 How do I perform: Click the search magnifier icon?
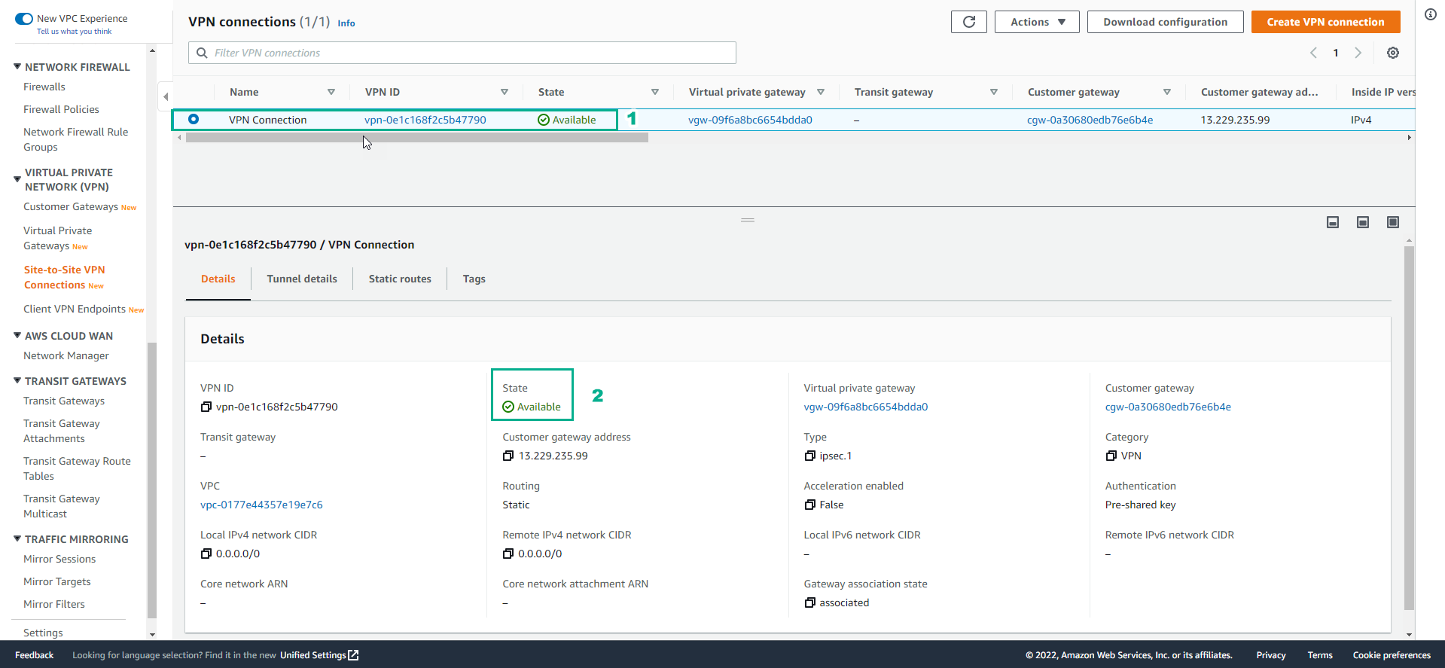[x=202, y=53]
